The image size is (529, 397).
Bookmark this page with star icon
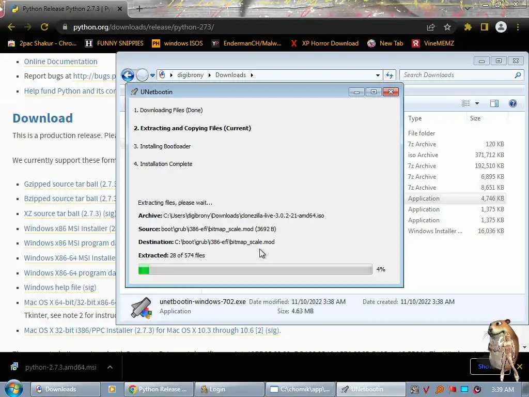tap(447, 27)
